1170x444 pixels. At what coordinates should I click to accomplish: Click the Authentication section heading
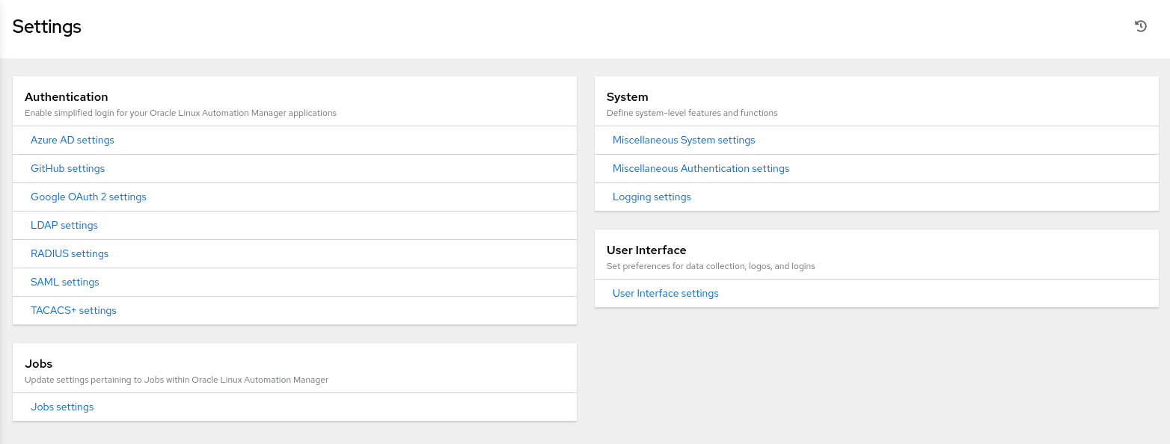(67, 96)
